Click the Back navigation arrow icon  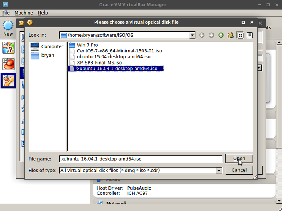202,35
